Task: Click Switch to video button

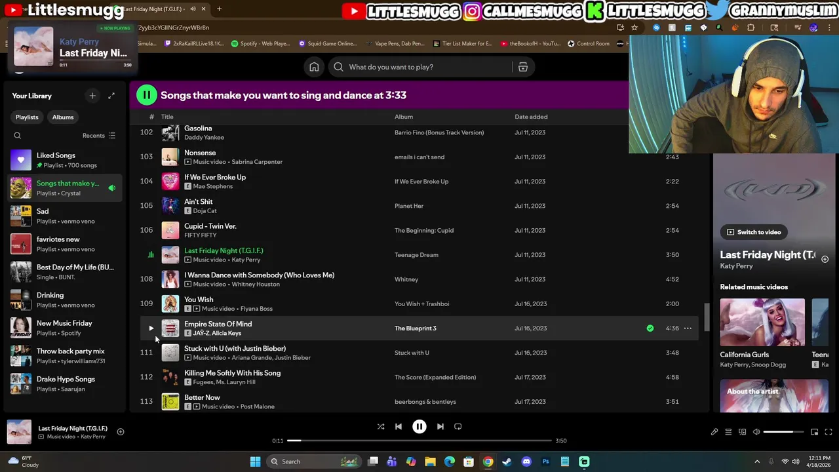Action: pyautogui.click(x=753, y=232)
